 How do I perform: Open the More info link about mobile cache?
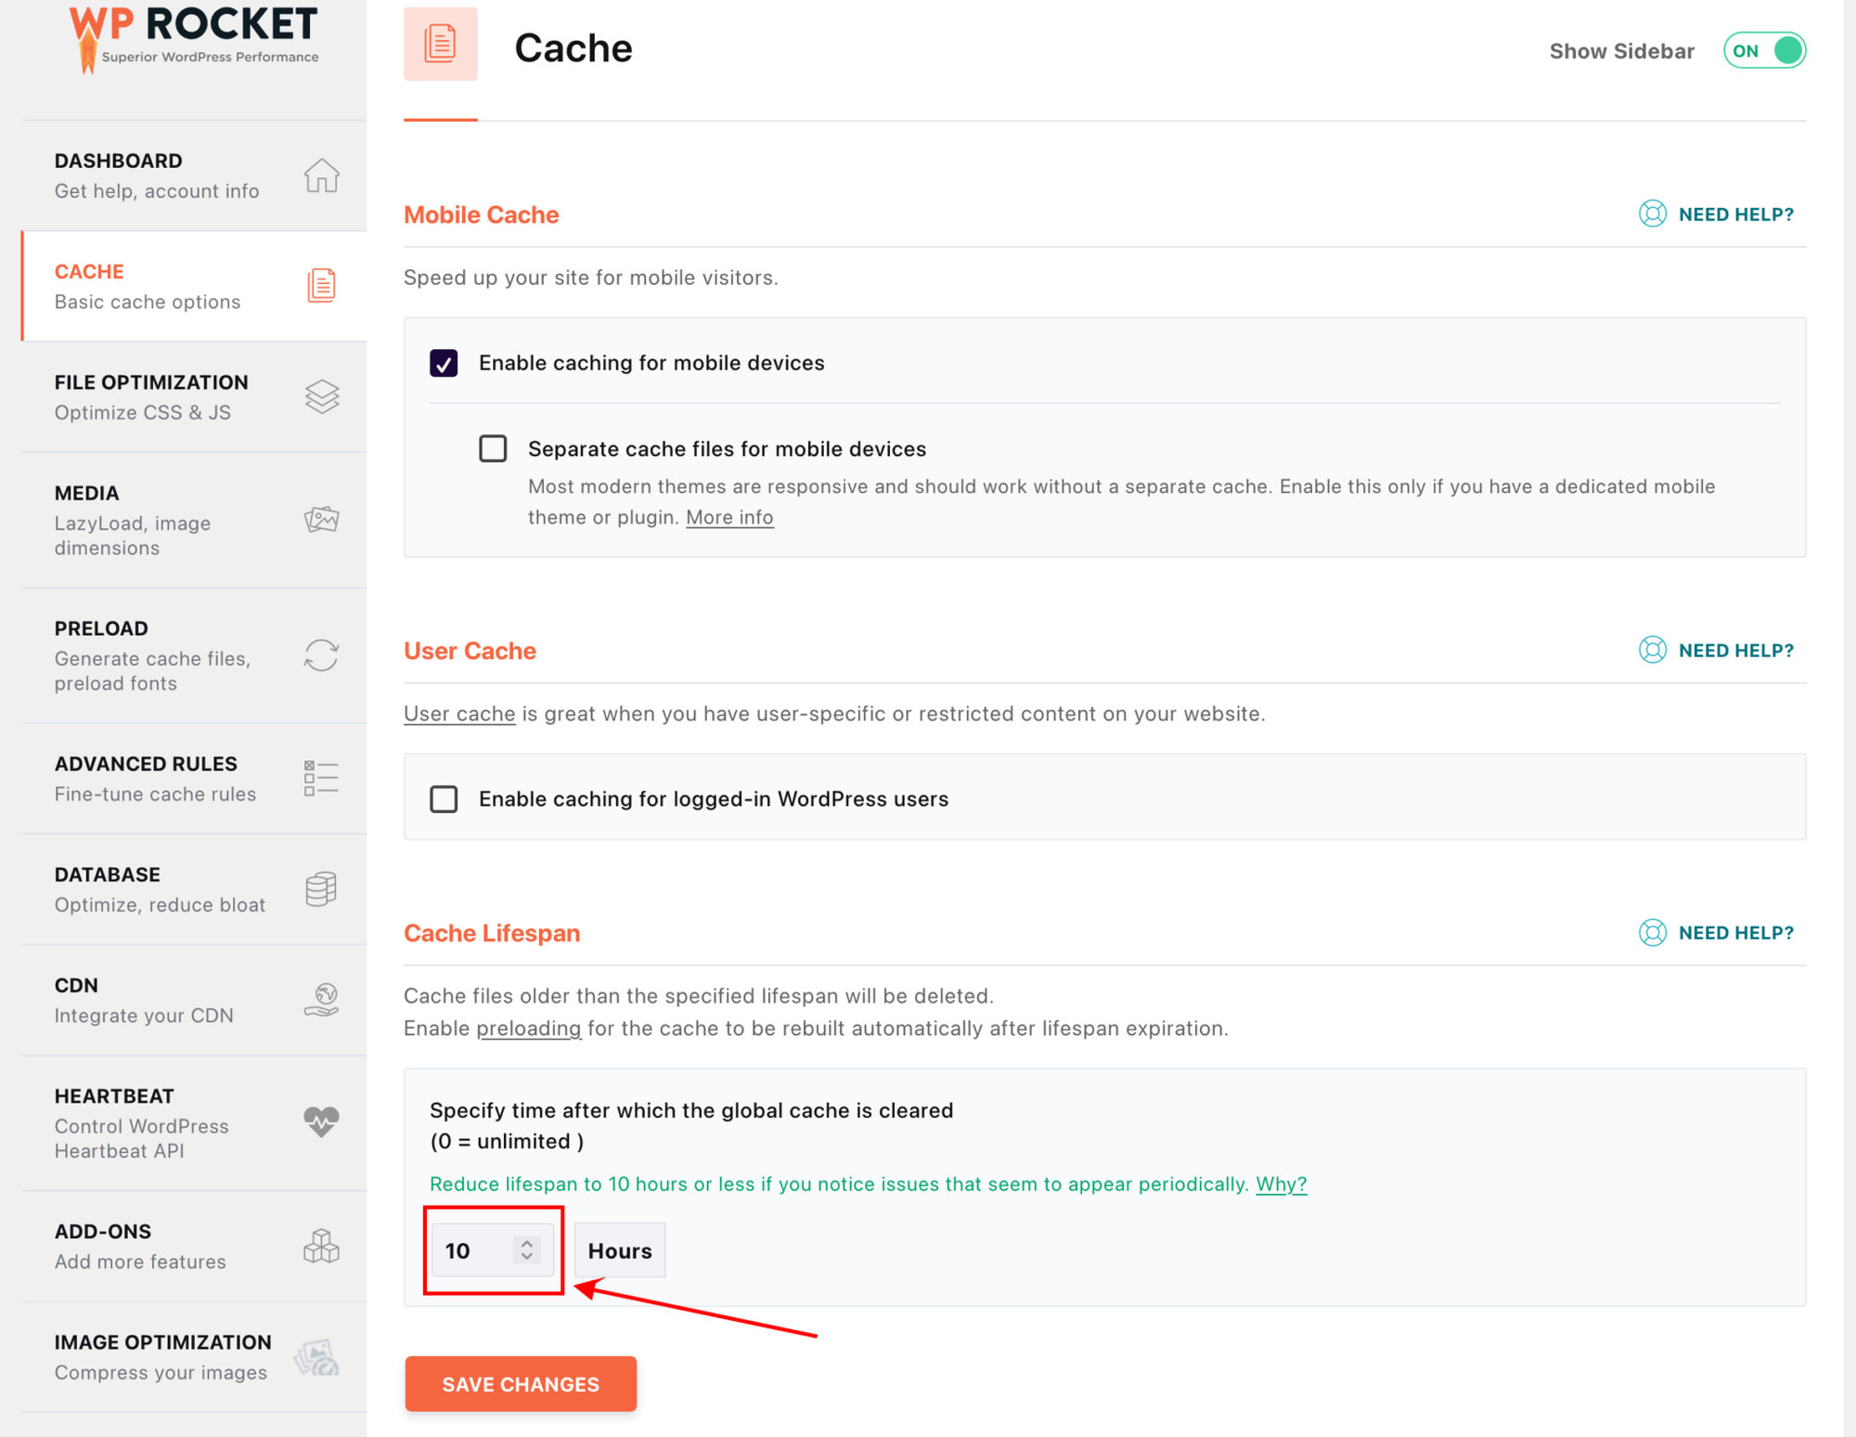point(728,517)
